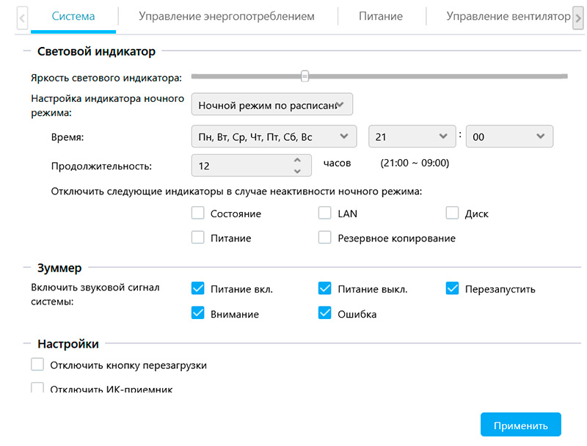
Task: Enable the Состояние indicator checkbox
Action: [x=197, y=213]
